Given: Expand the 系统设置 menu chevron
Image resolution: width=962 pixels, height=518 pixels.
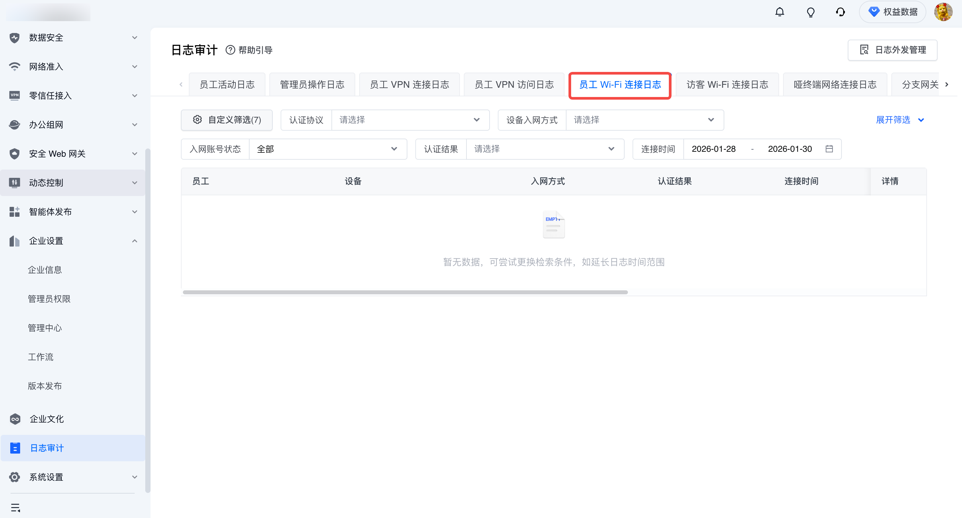Looking at the screenshot, I should pyautogui.click(x=135, y=477).
